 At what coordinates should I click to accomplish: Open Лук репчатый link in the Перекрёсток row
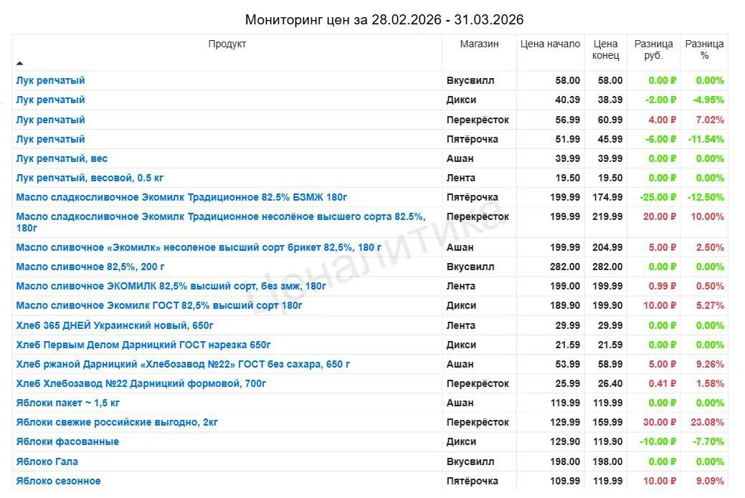point(50,120)
